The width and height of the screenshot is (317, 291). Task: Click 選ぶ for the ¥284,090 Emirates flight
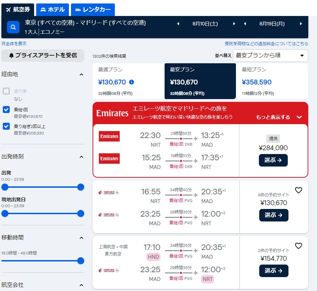(273, 160)
